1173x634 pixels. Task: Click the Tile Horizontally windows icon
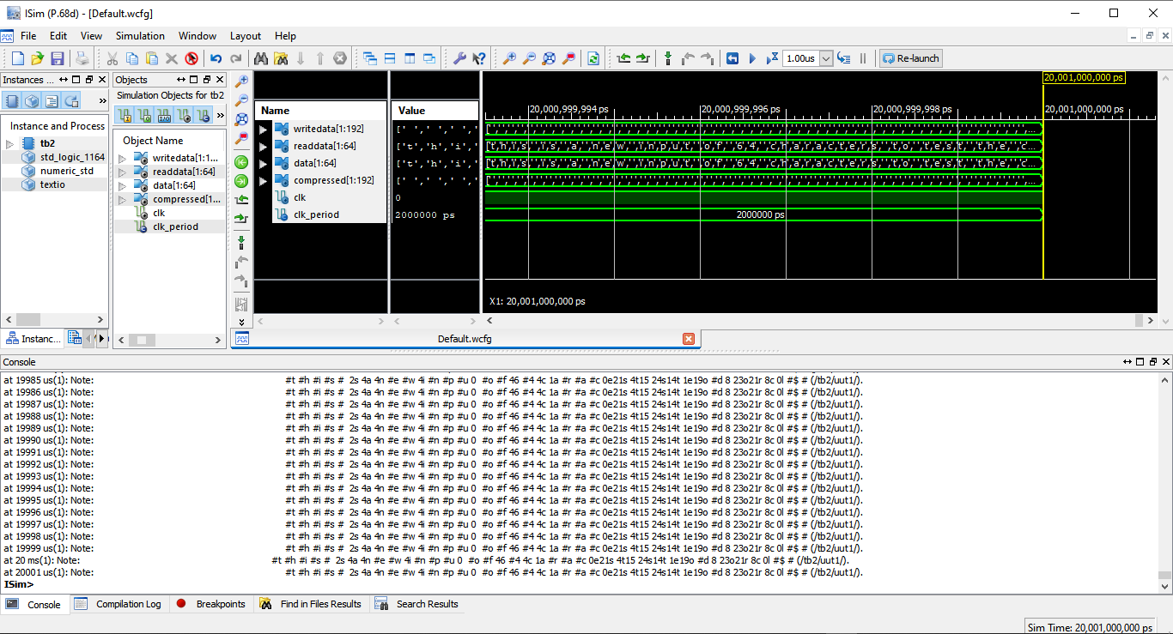point(390,58)
